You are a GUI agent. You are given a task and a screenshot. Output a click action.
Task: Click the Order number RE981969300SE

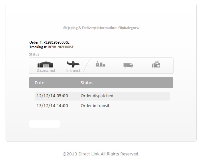56,42
